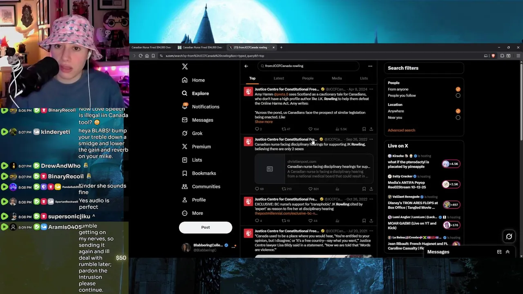The image size is (523, 294).
Task: Repost the Sep 26, 2022 tweet
Action: tap(284, 189)
